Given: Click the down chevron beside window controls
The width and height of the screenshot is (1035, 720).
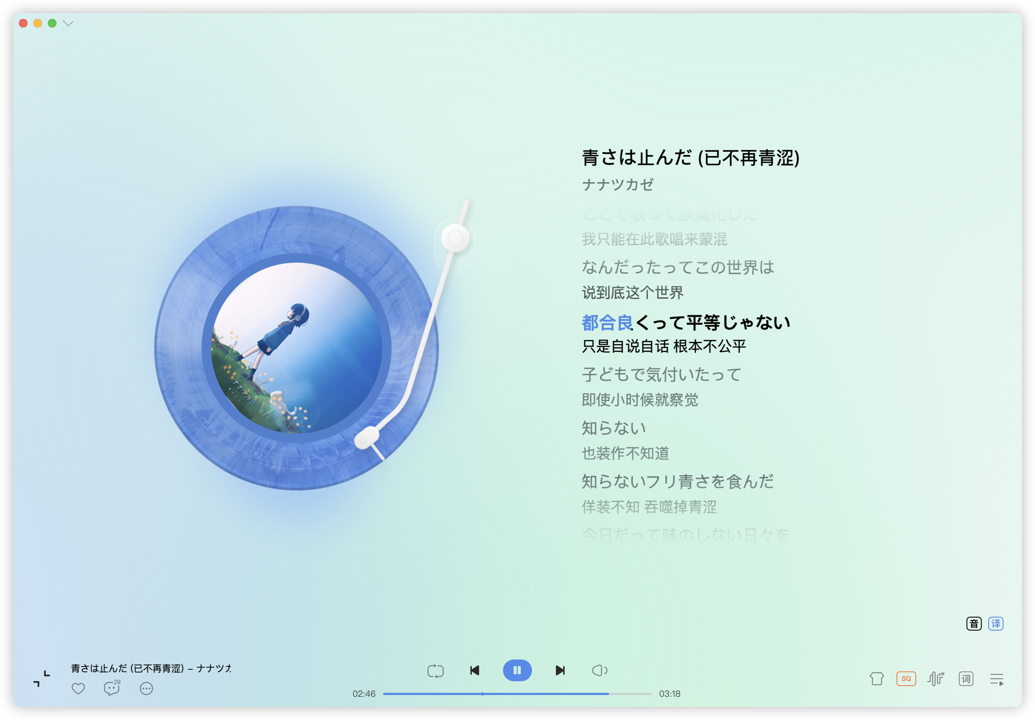Looking at the screenshot, I should 68,23.
